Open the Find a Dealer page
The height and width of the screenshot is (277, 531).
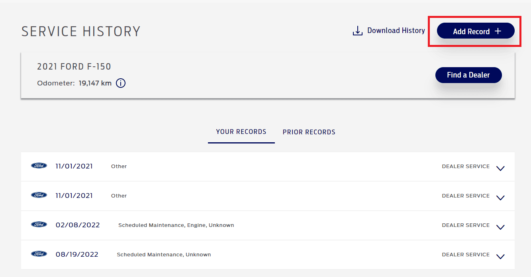pos(468,75)
